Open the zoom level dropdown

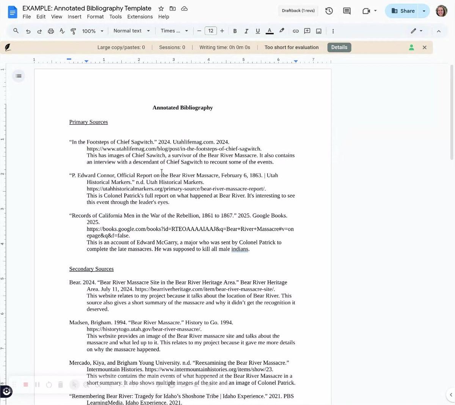click(92, 31)
